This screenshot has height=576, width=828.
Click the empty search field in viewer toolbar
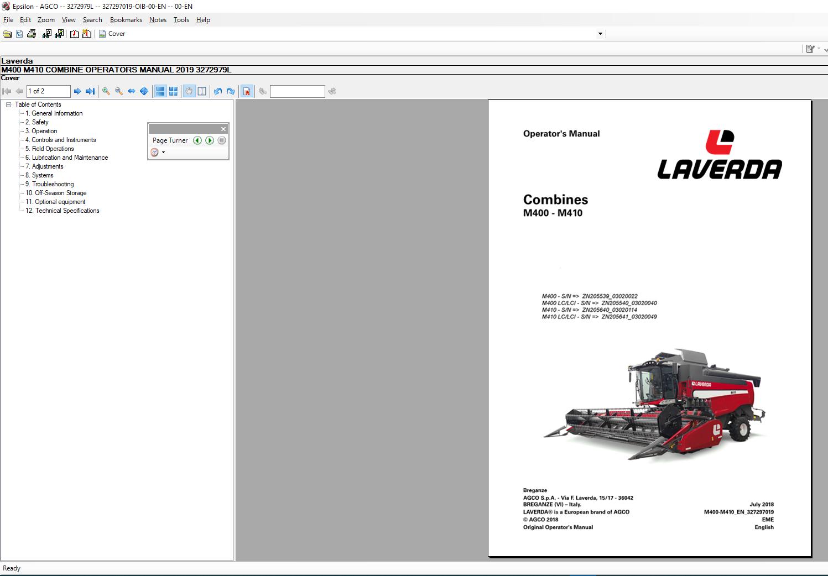coord(298,91)
